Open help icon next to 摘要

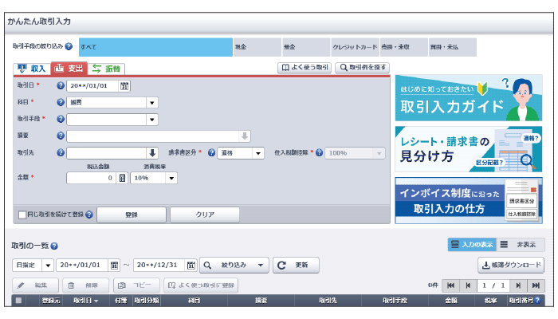pyautogui.click(x=61, y=136)
